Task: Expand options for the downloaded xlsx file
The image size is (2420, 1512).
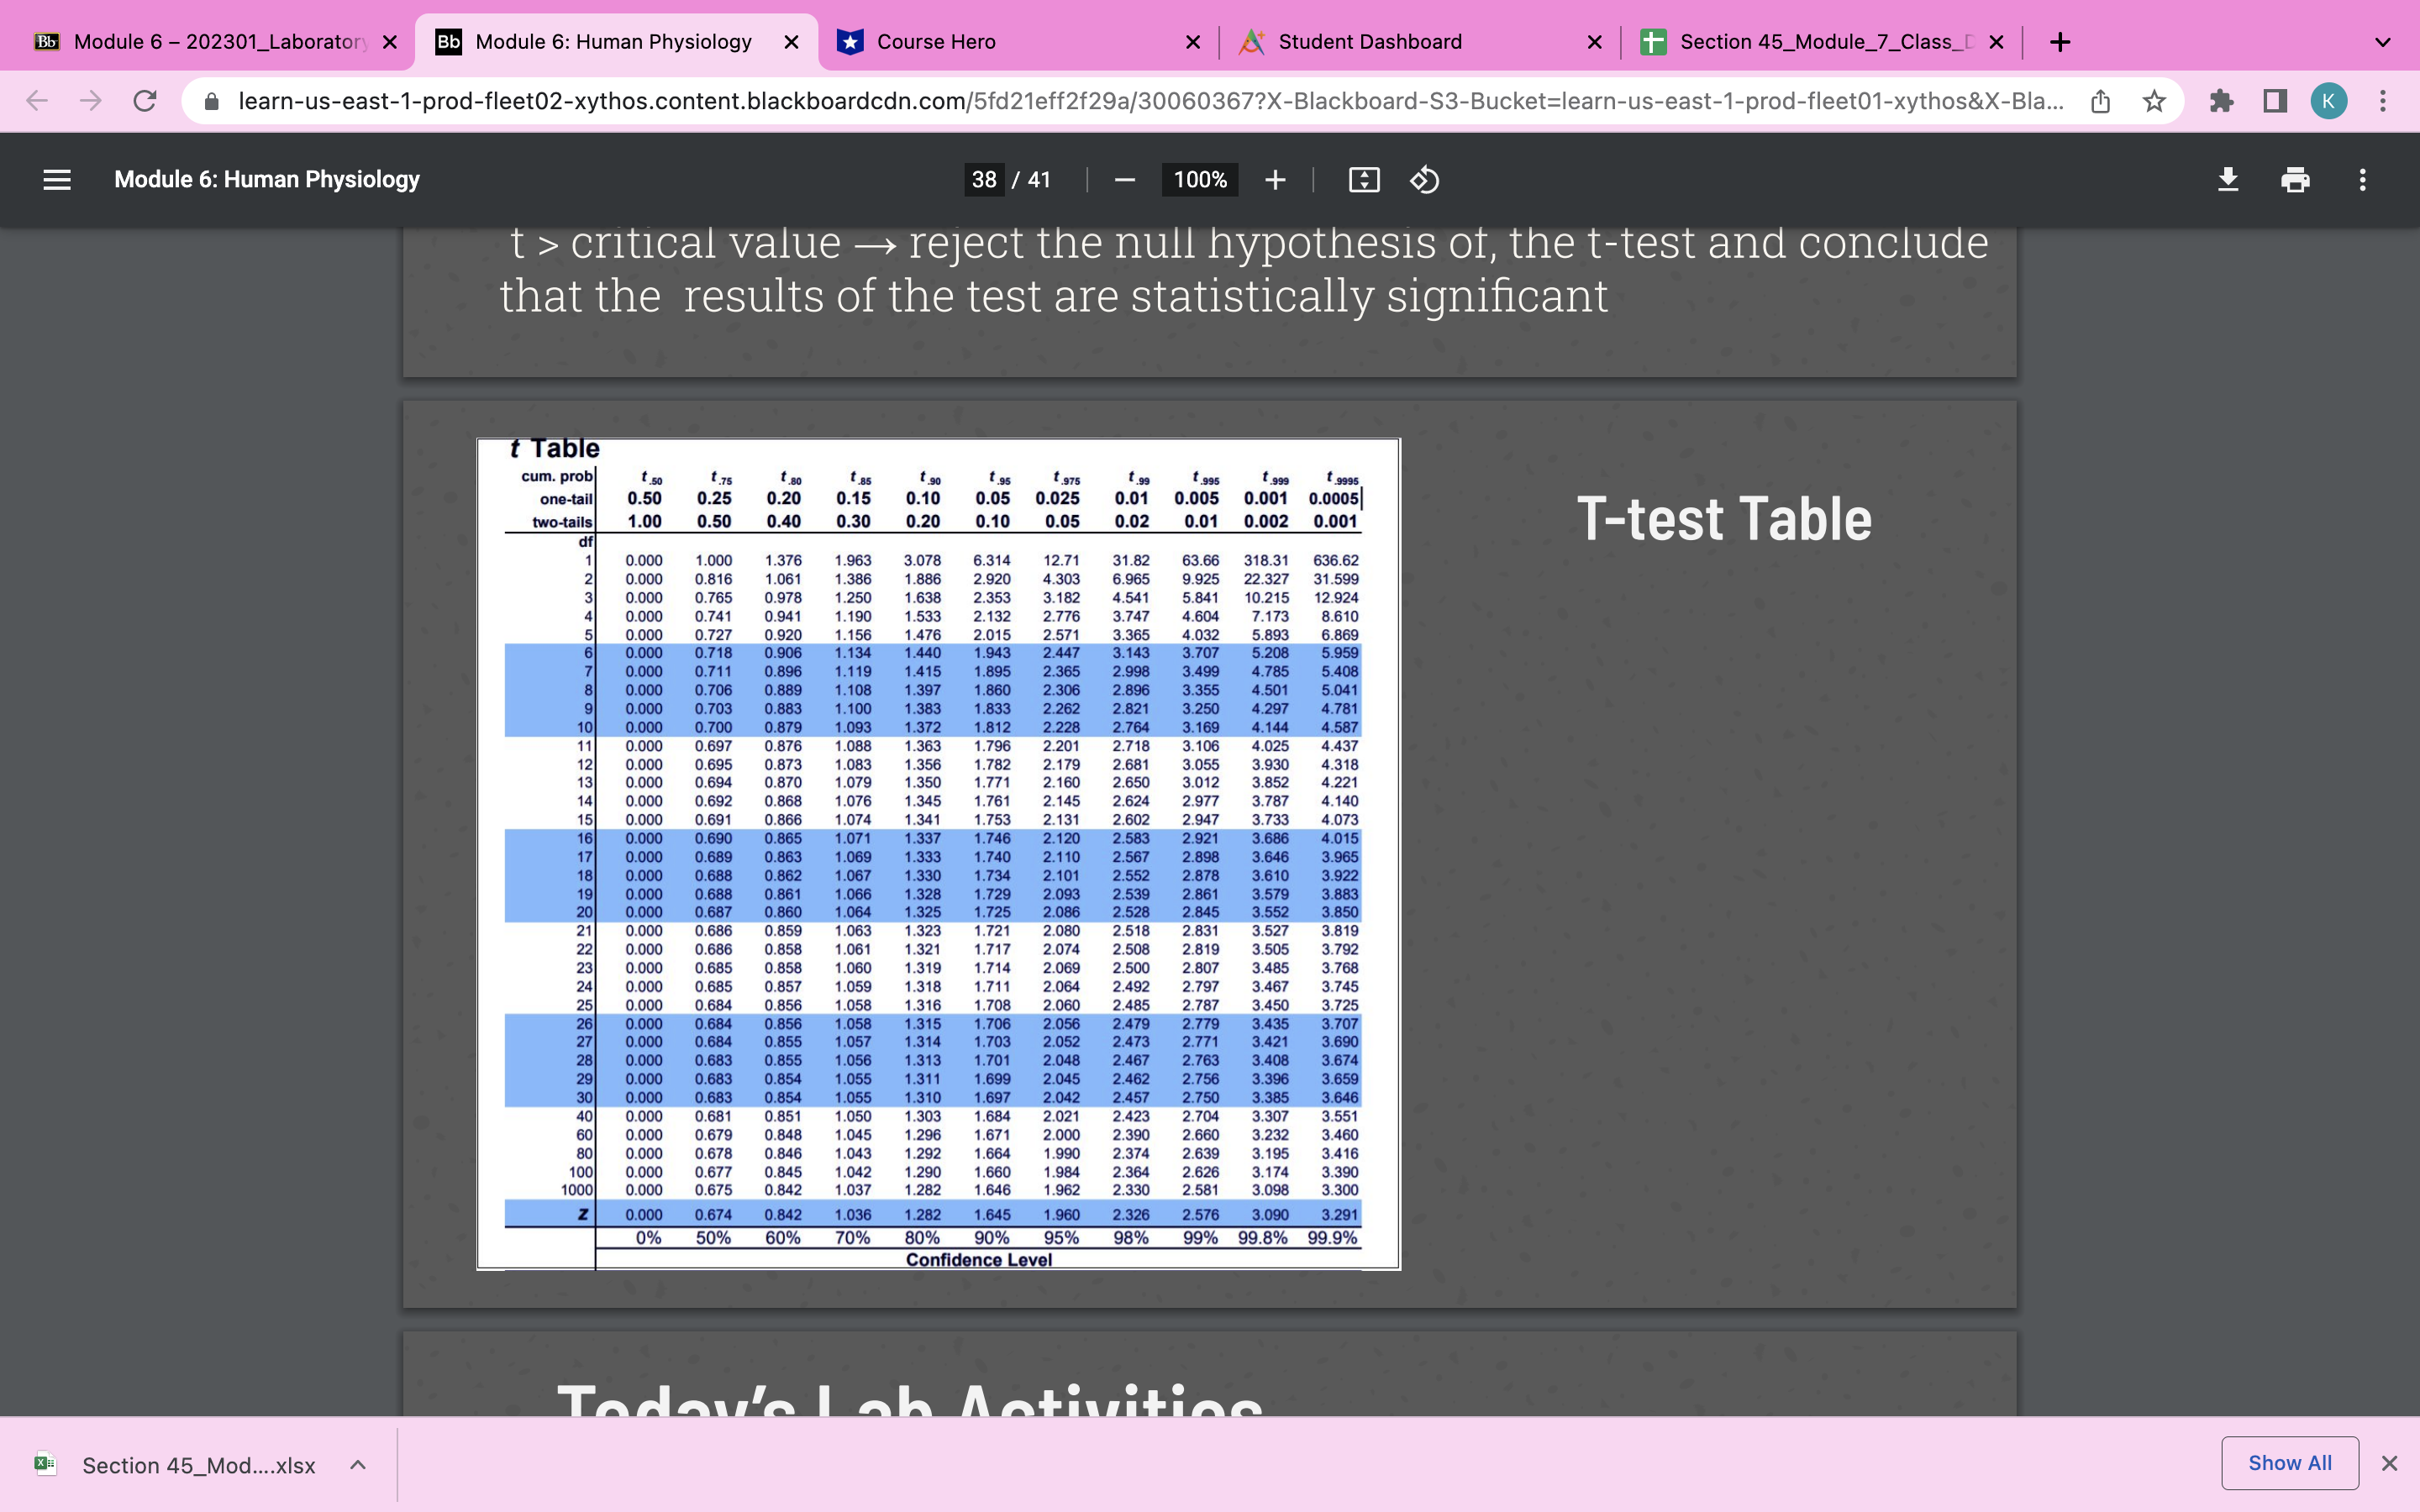Action: click(x=358, y=1465)
